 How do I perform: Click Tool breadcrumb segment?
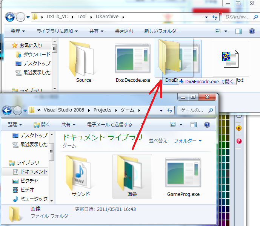(x=82, y=17)
